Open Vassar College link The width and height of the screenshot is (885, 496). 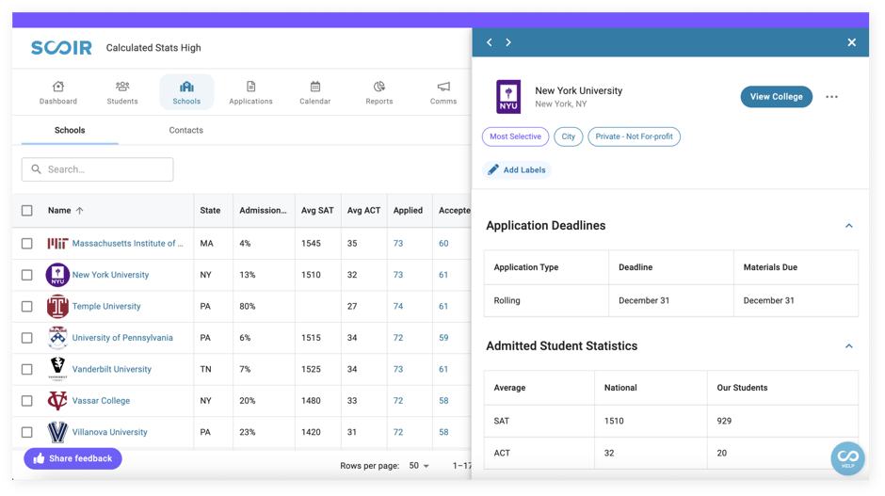point(101,401)
